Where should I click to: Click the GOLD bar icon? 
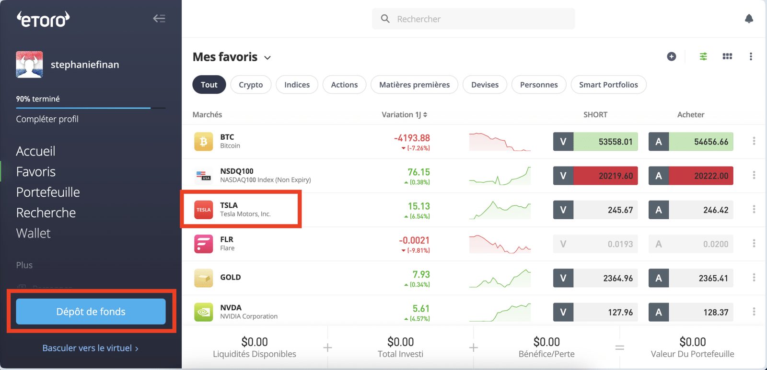pos(203,278)
